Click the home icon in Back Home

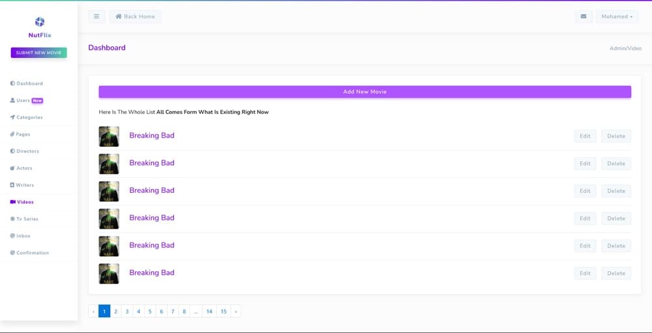click(119, 17)
